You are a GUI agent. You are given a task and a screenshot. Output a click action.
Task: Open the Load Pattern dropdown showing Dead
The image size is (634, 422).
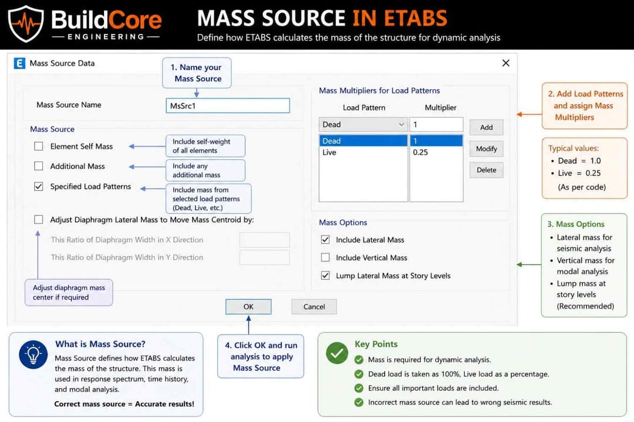click(x=363, y=124)
